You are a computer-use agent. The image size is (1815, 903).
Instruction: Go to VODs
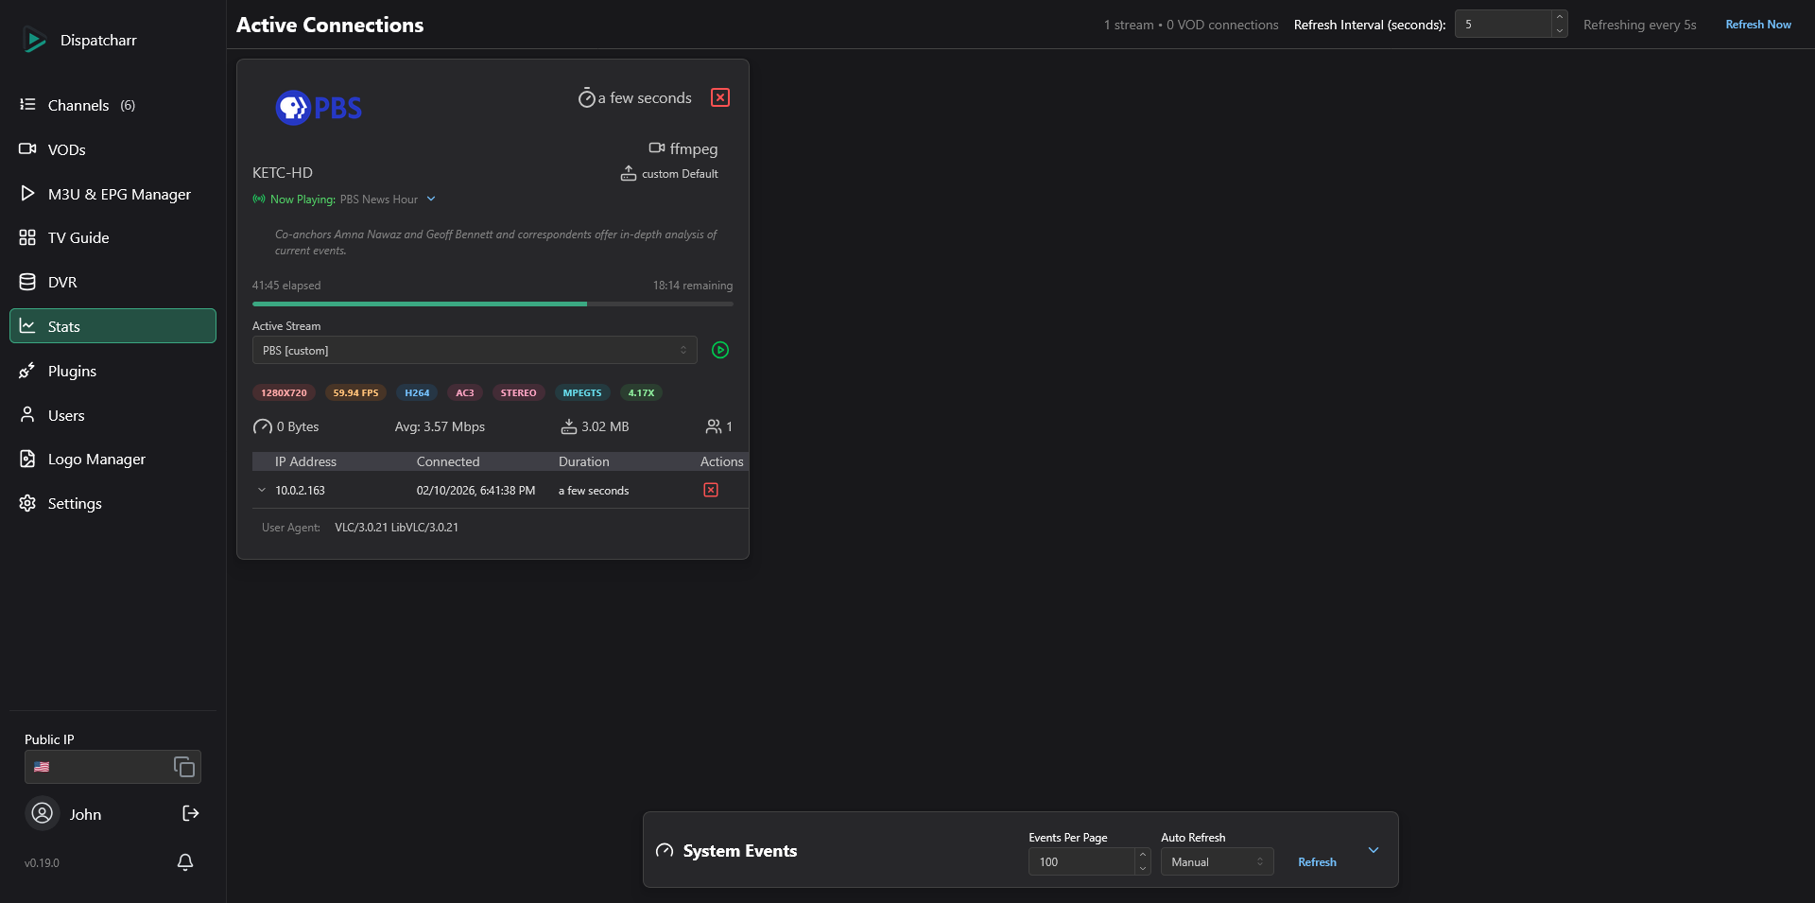point(112,149)
